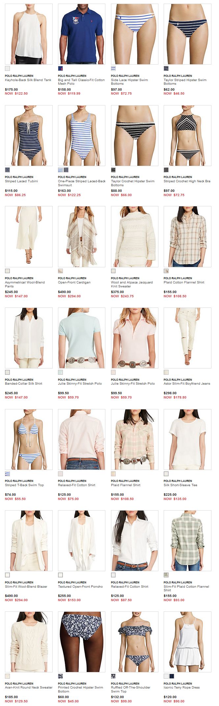Click Striped Crochet High Neck Bra title

click(187, 181)
